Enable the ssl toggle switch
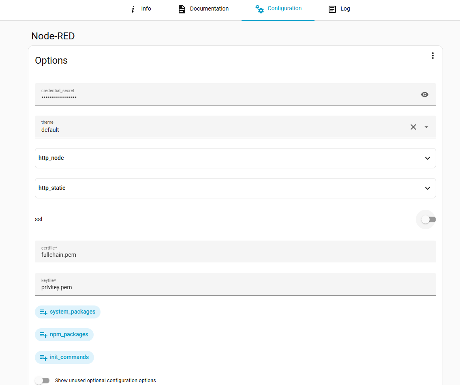The height and width of the screenshot is (385, 460). click(428, 219)
